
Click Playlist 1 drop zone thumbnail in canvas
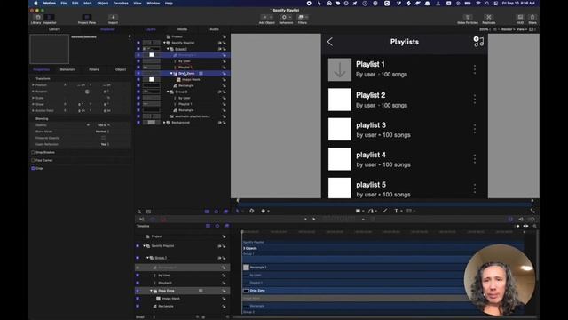(339, 69)
